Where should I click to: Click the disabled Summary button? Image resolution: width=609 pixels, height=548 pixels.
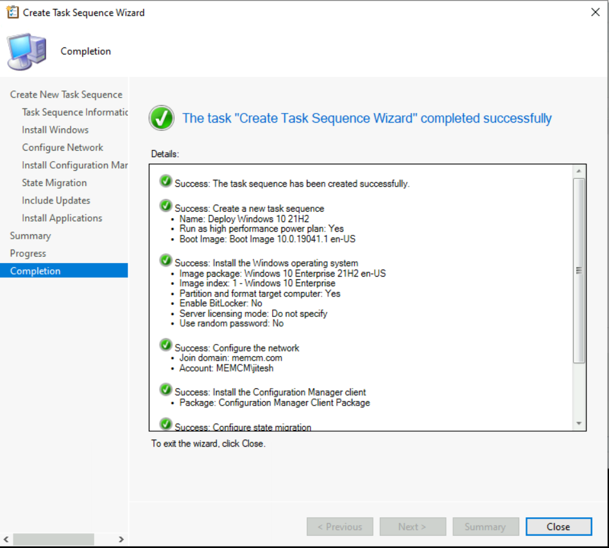pyautogui.click(x=486, y=527)
